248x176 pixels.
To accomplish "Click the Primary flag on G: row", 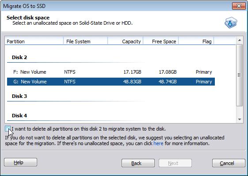I will click(x=204, y=82).
